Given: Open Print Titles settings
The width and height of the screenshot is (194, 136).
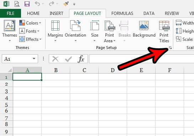Looking at the screenshot, I should point(164,32).
